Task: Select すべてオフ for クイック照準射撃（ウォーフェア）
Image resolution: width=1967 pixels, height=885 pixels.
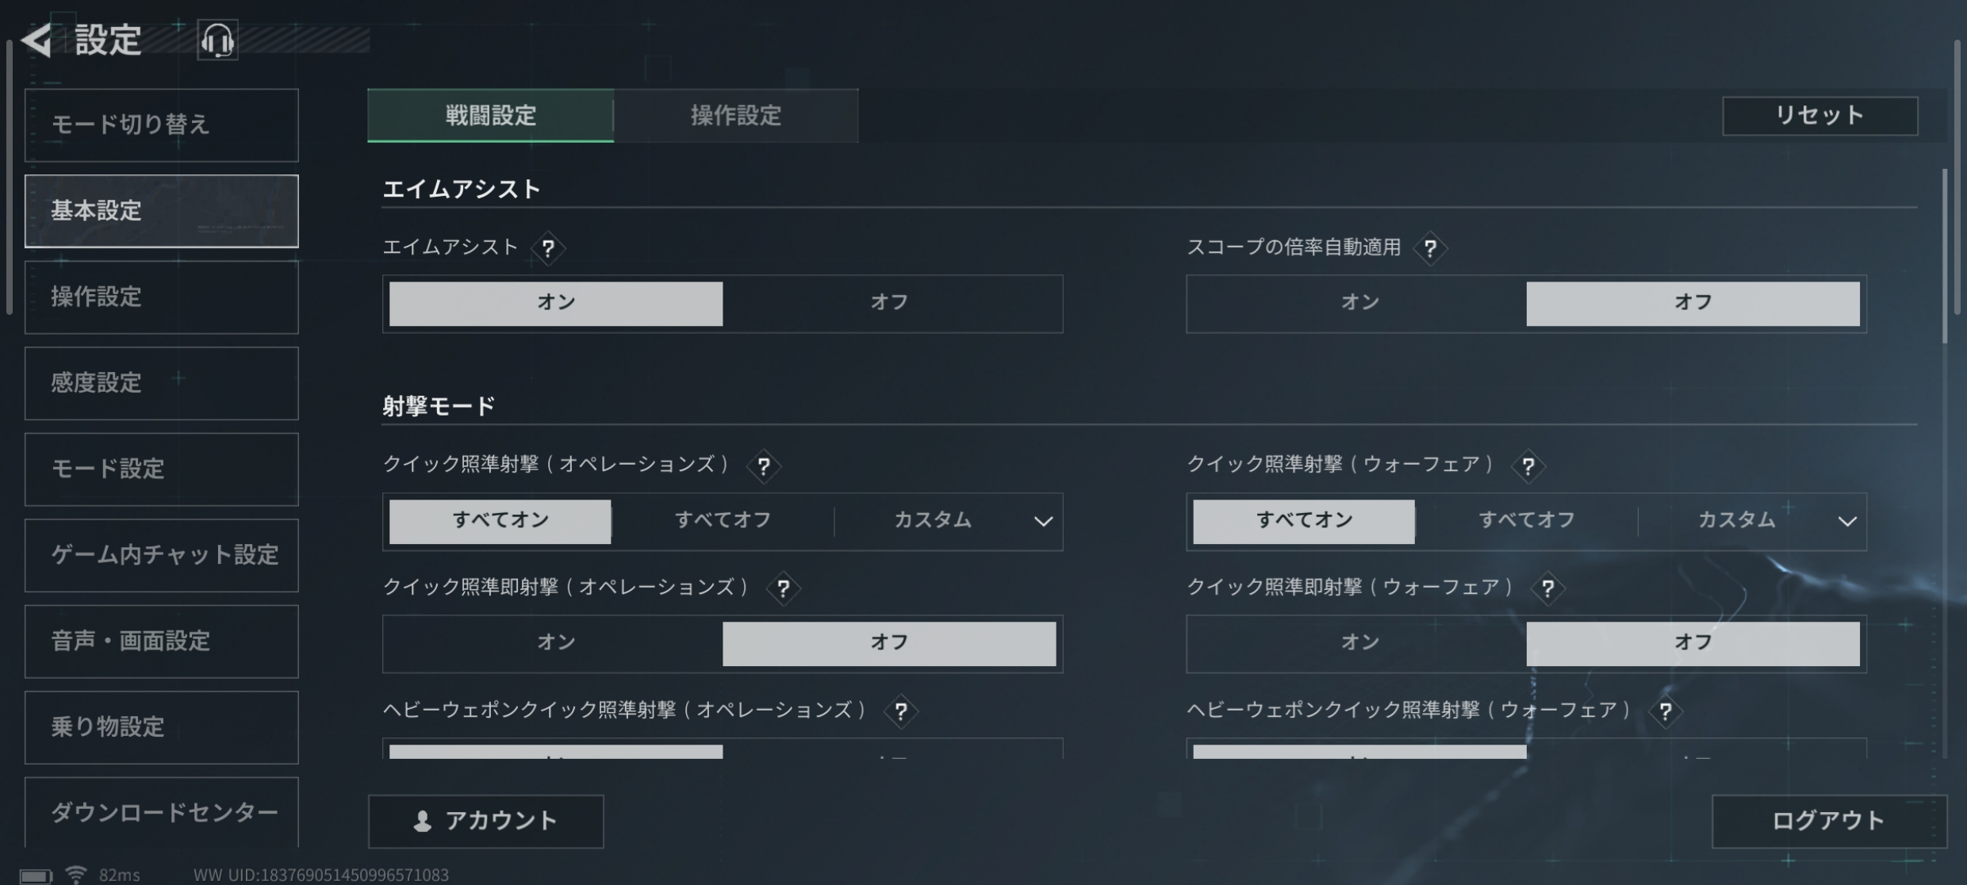Action: point(1526,521)
